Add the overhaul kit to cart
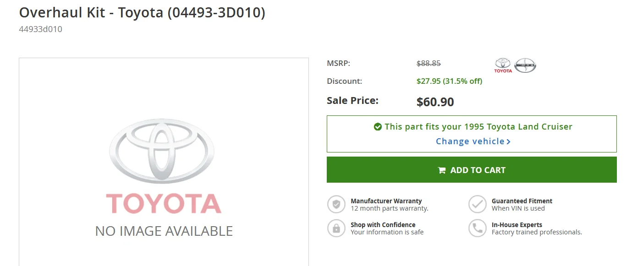Image resolution: width=632 pixels, height=266 pixels. pos(472,170)
